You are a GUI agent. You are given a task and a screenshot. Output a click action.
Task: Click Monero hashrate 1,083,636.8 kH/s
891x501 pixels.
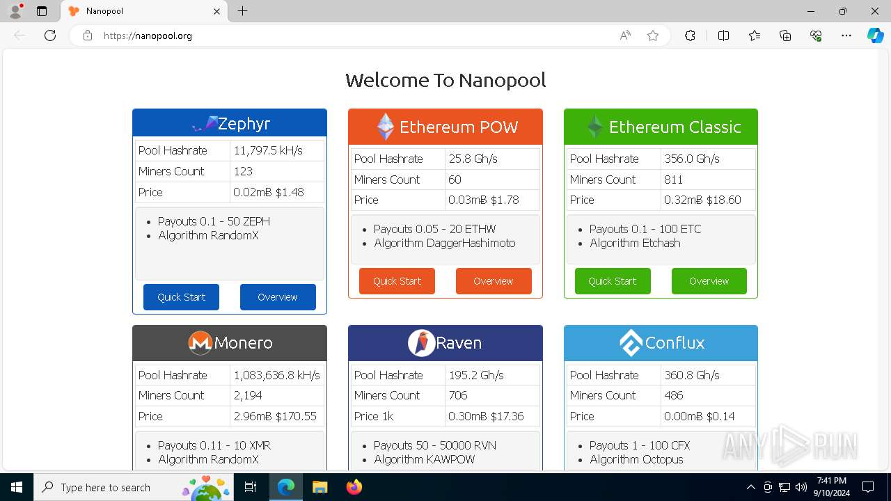click(x=277, y=375)
